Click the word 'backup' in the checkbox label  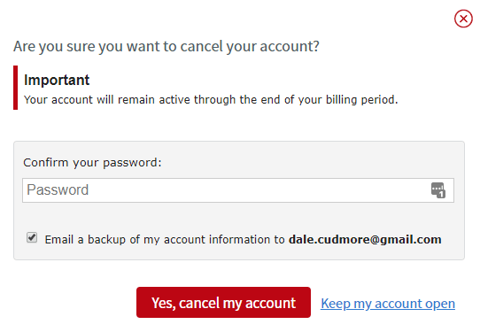coord(106,239)
